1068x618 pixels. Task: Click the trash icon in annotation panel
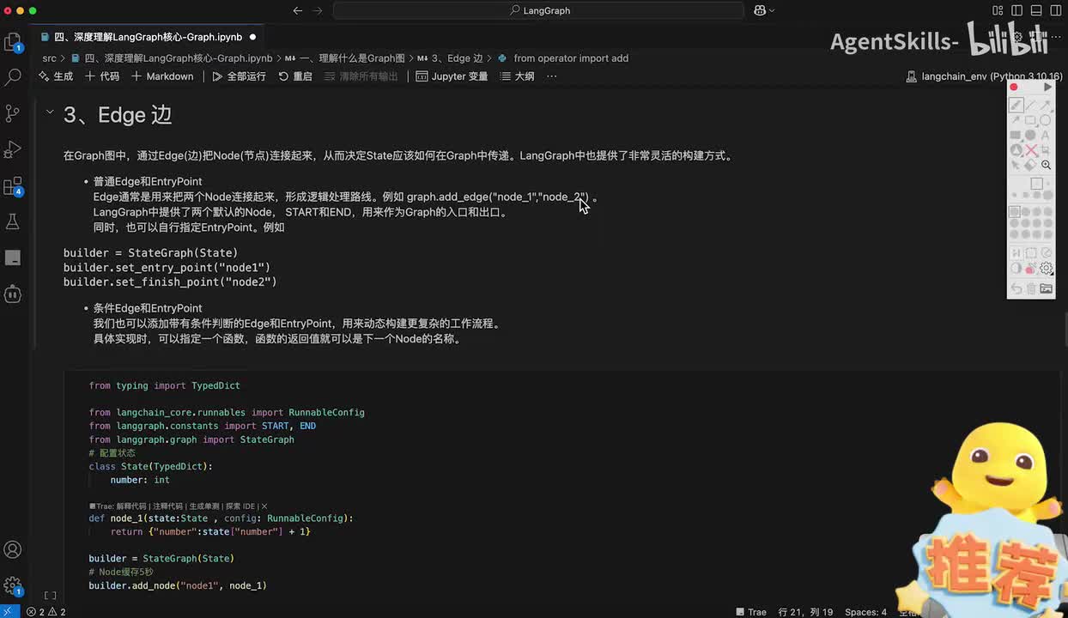point(1031,288)
